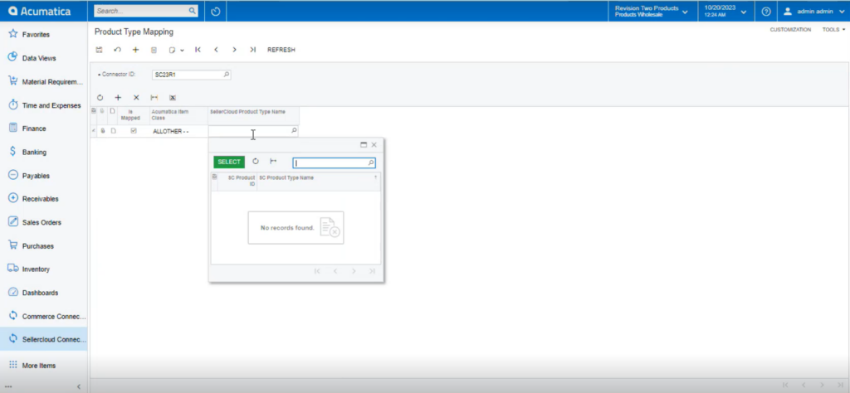The image size is (850, 393).
Task: Collapse the sidebar with arrow
Action: [79, 386]
